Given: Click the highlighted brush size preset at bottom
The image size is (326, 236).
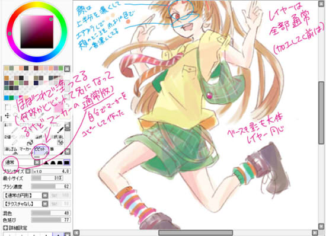Looking at the screenshot, I should pos(58,234).
